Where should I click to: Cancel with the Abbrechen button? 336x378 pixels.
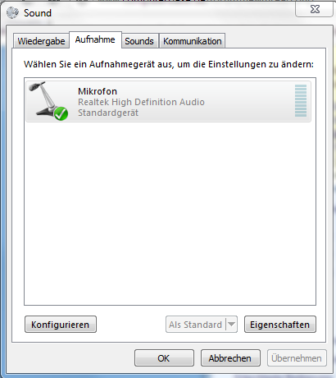230,358
